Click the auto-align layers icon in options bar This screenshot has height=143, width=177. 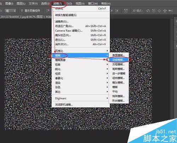pyautogui.click(x=126, y=11)
